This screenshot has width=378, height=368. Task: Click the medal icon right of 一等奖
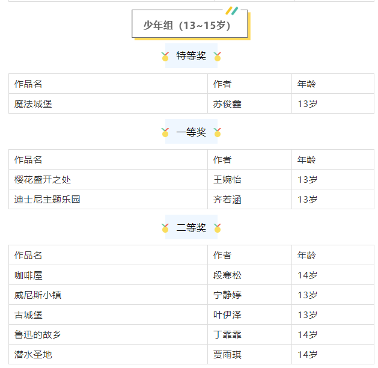coord(218,132)
